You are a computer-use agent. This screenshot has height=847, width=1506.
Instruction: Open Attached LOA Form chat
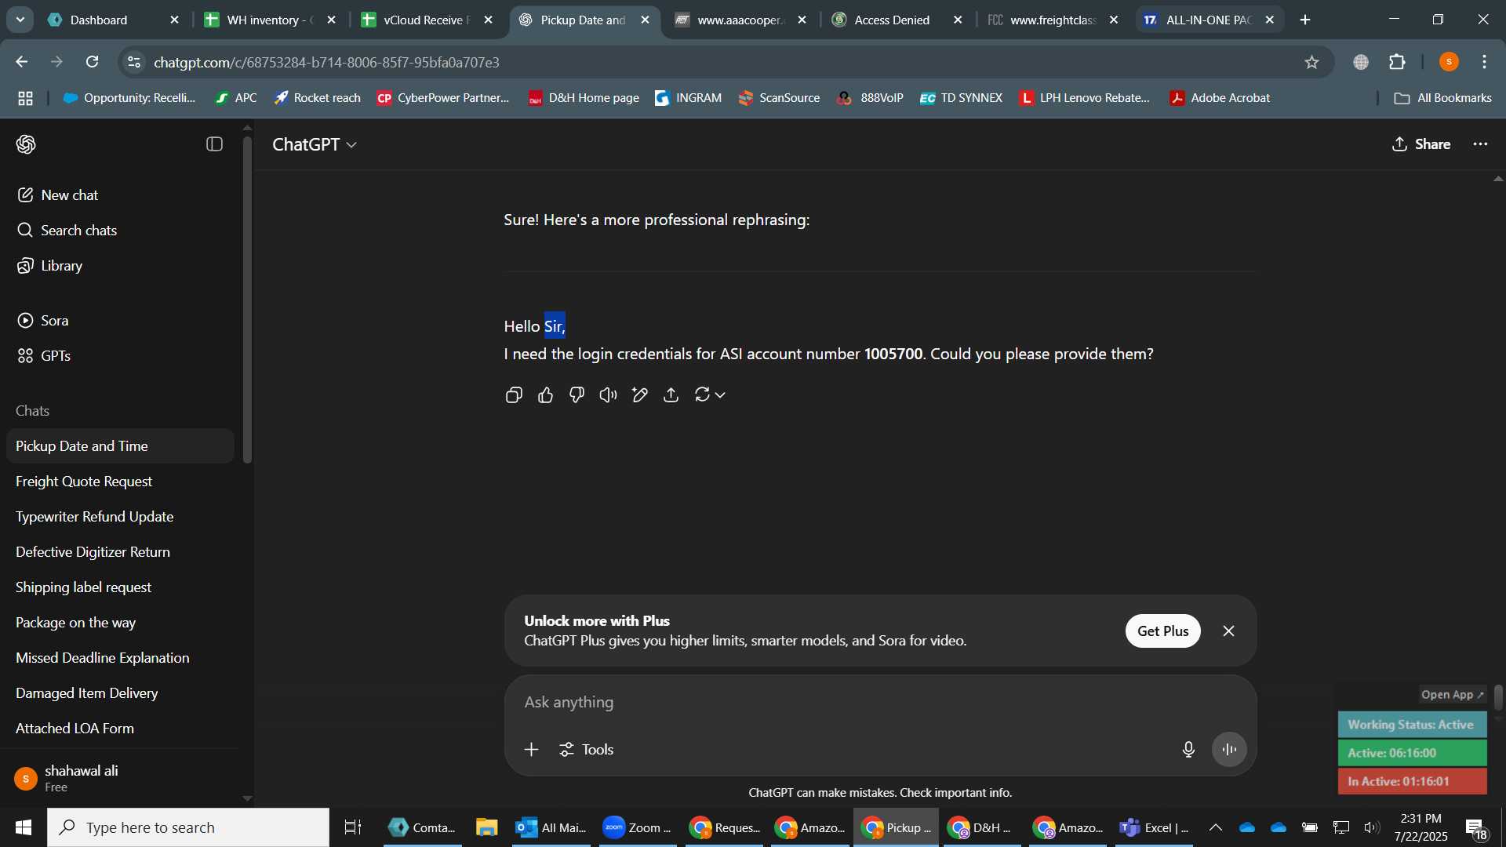[x=120, y=729]
